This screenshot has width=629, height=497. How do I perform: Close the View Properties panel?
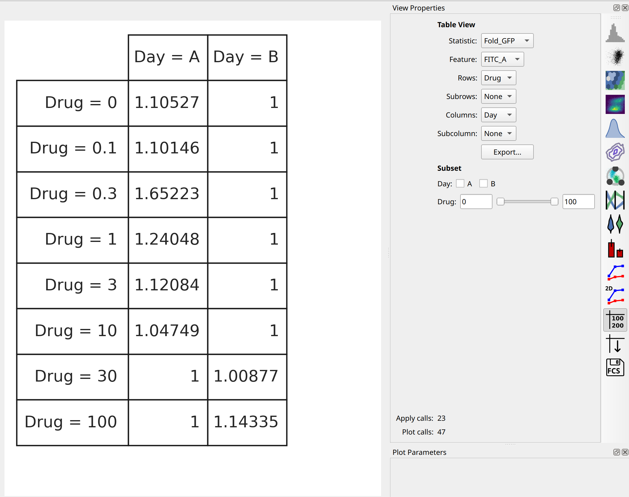tap(625, 8)
